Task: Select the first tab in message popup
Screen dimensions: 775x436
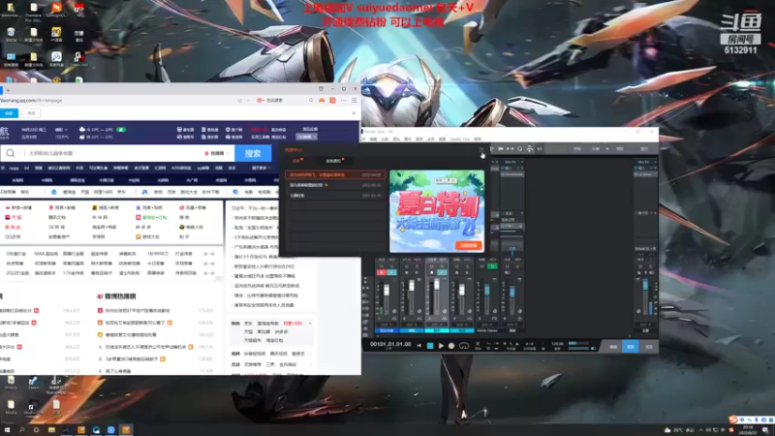Action: 296,161
